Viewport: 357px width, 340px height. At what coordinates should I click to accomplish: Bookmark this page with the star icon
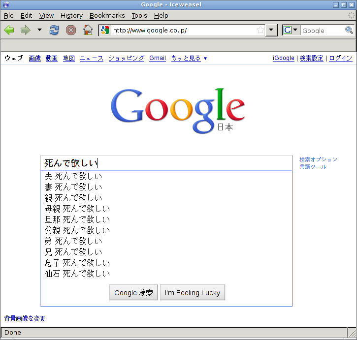[260, 30]
